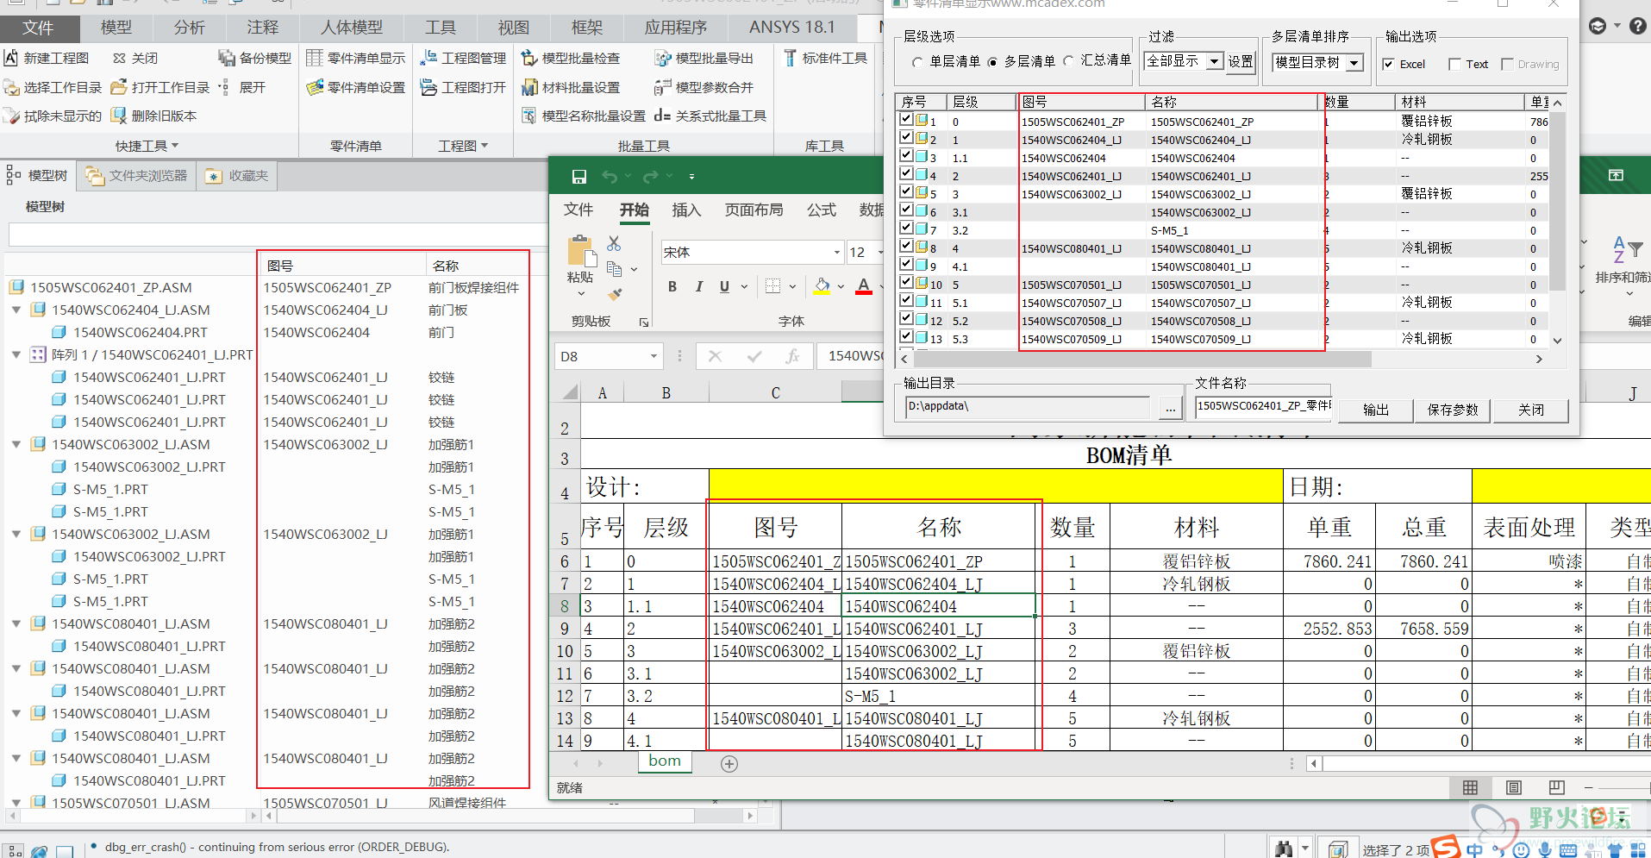Image resolution: width=1651 pixels, height=858 pixels.
Task: Click 选择工作目录 icon
Action: 11,87
